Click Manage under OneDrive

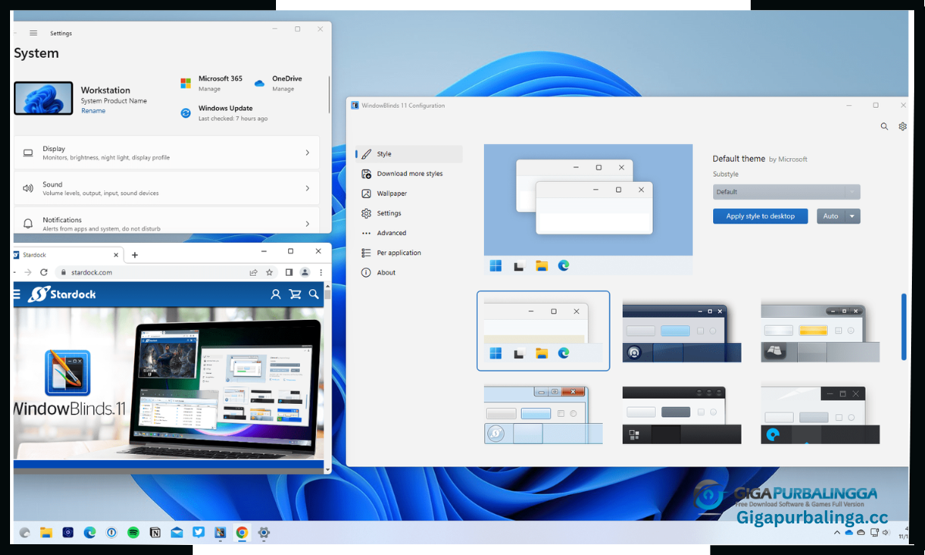pos(283,89)
